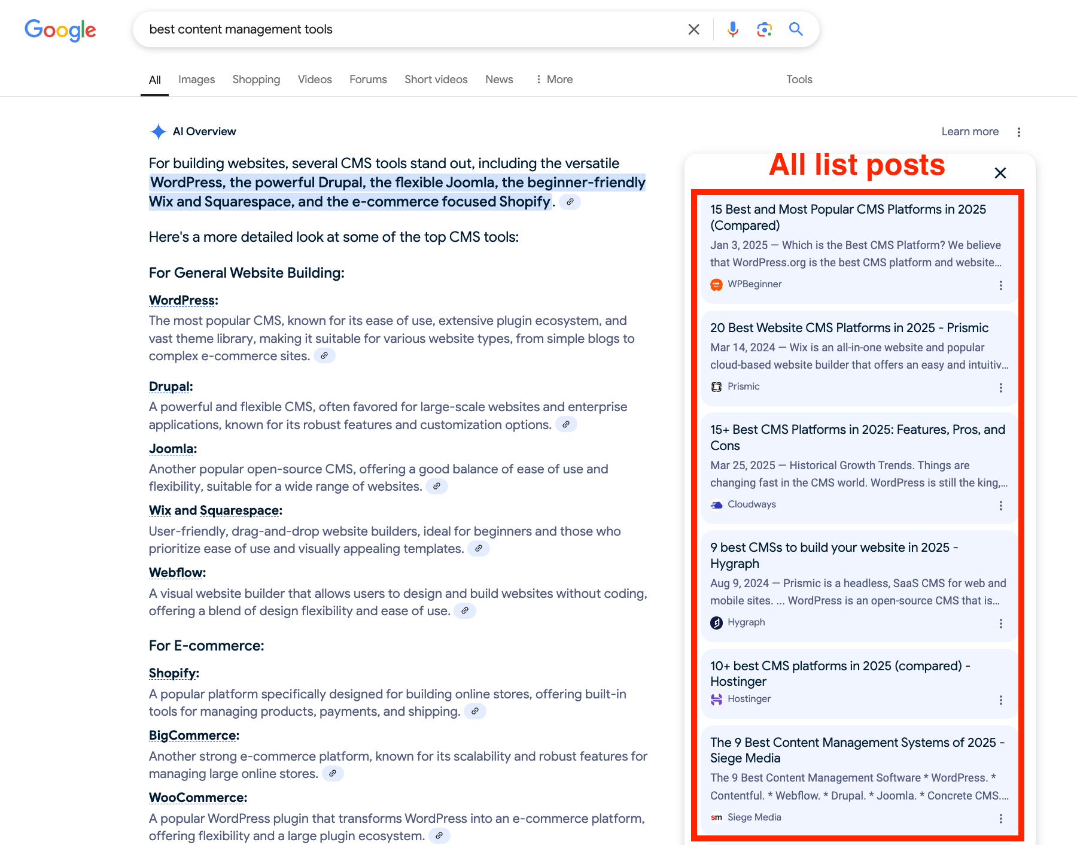Screen dimensions: 1077x845
Task: Click the Webflow underlined term
Action: click(176, 573)
